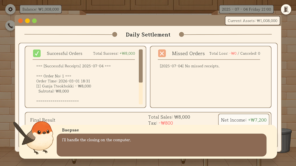This screenshot has width=296, height=166.
Task: Click the Total Sales amount text
Action: tap(169, 117)
